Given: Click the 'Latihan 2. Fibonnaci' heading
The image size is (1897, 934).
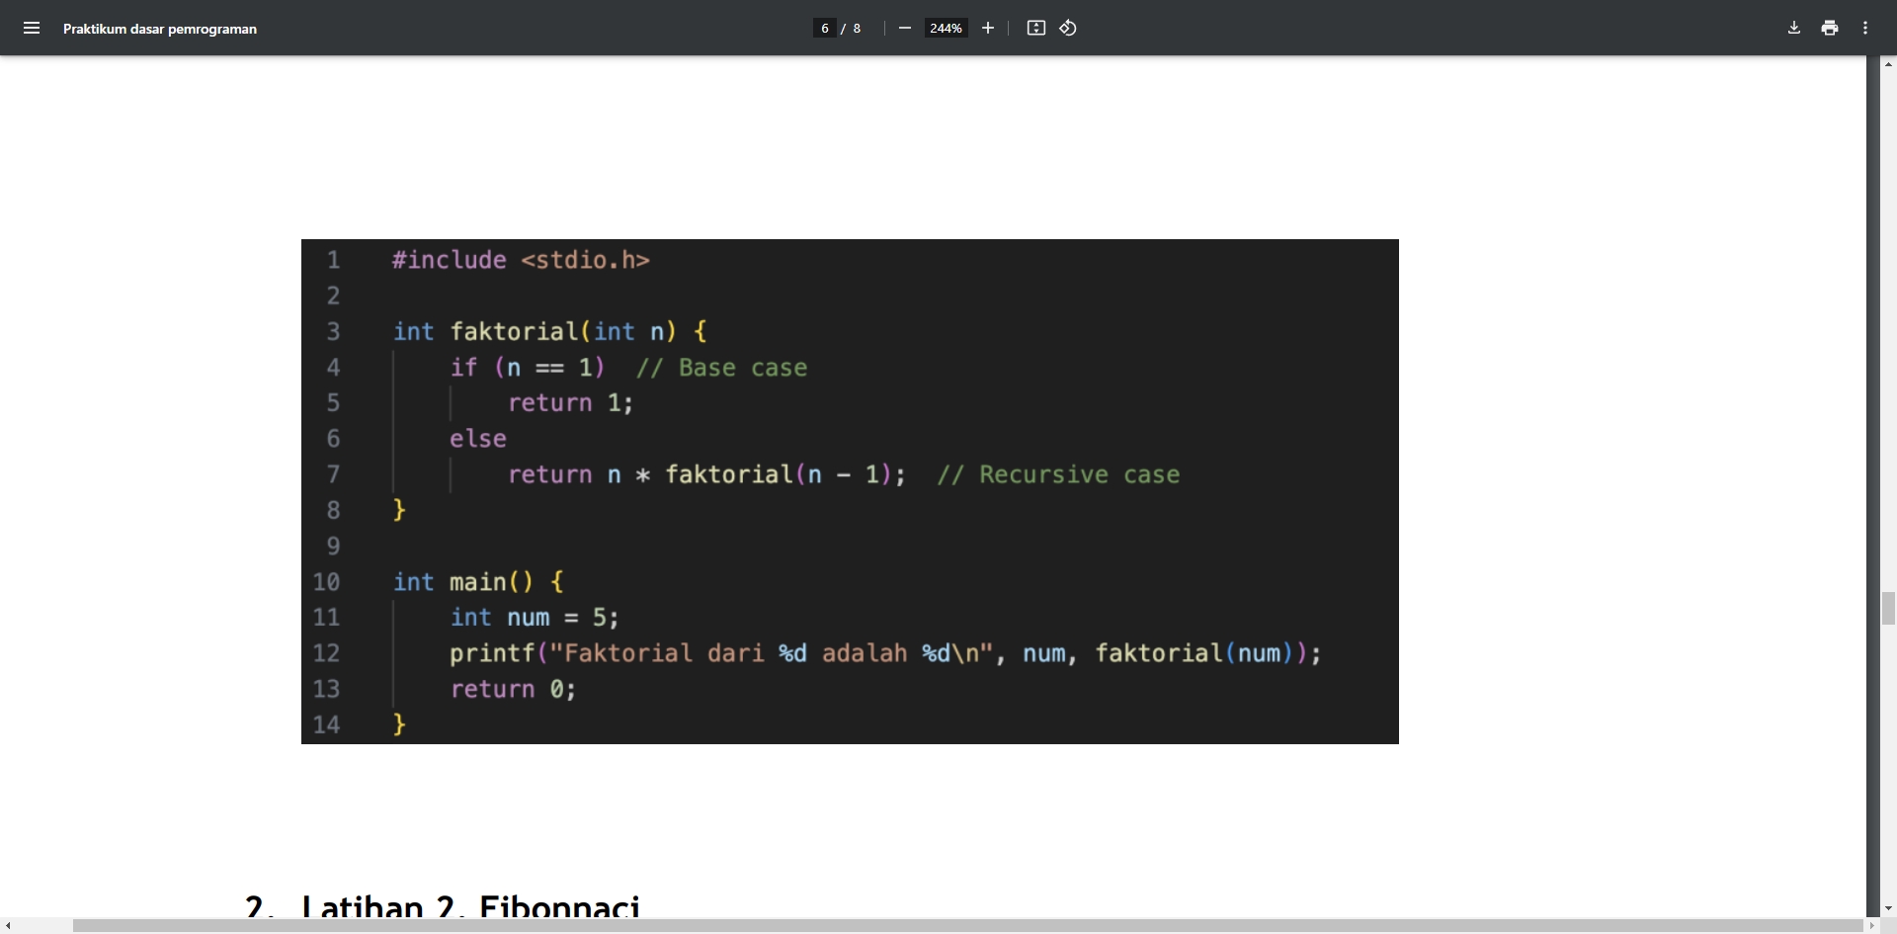Looking at the screenshot, I should click(470, 907).
